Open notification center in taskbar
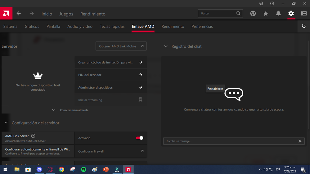 [303, 169]
